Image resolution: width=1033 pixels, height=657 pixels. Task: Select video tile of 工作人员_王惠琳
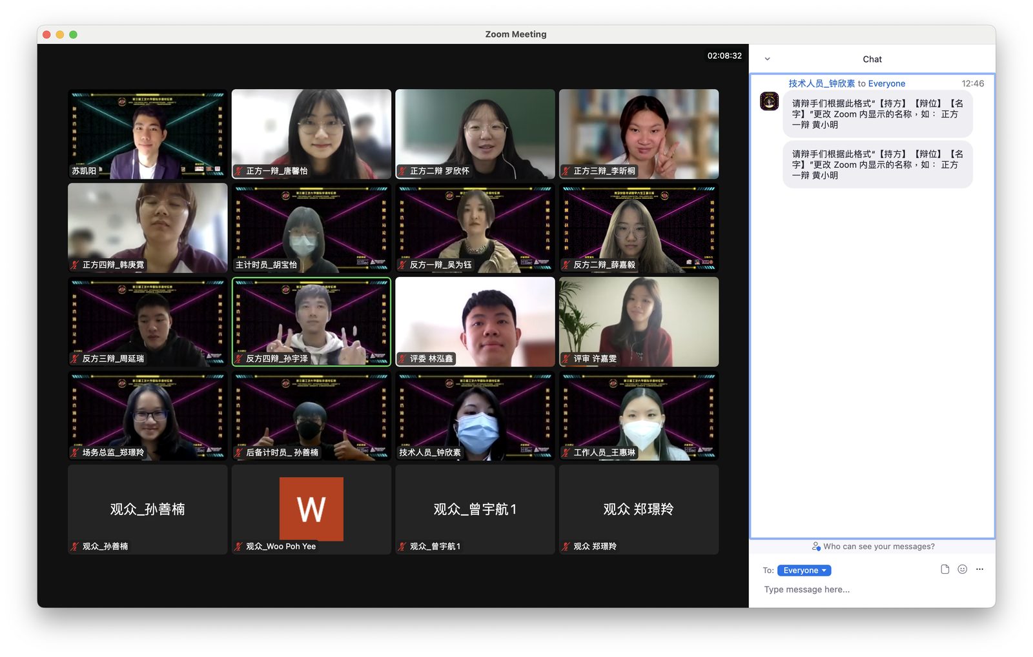point(639,416)
